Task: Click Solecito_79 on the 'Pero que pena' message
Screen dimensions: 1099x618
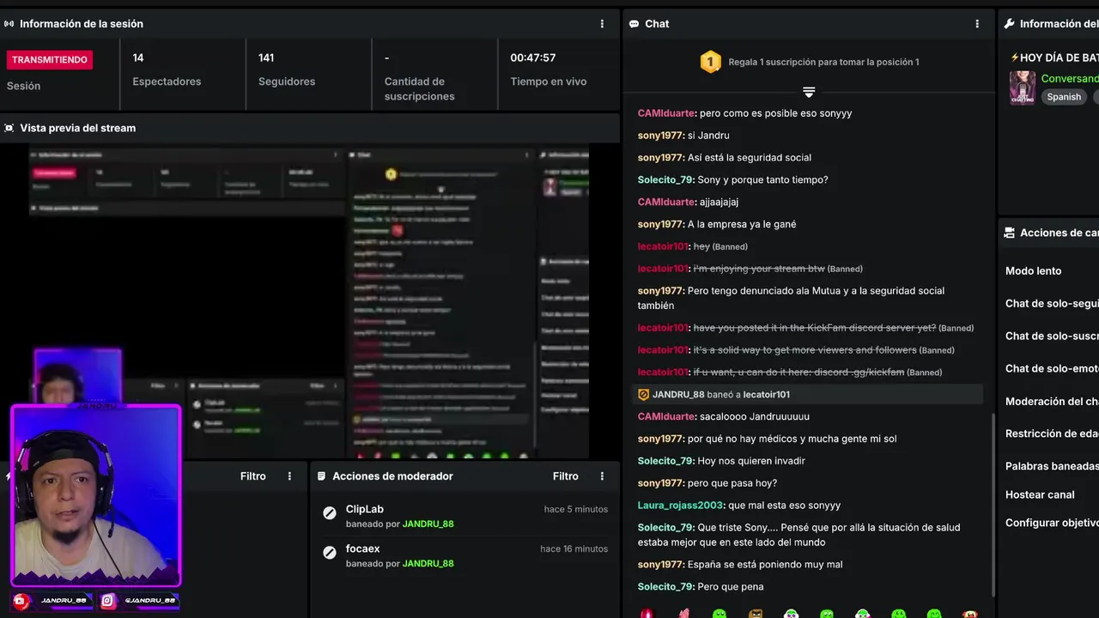Action: (x=665, y=587)
